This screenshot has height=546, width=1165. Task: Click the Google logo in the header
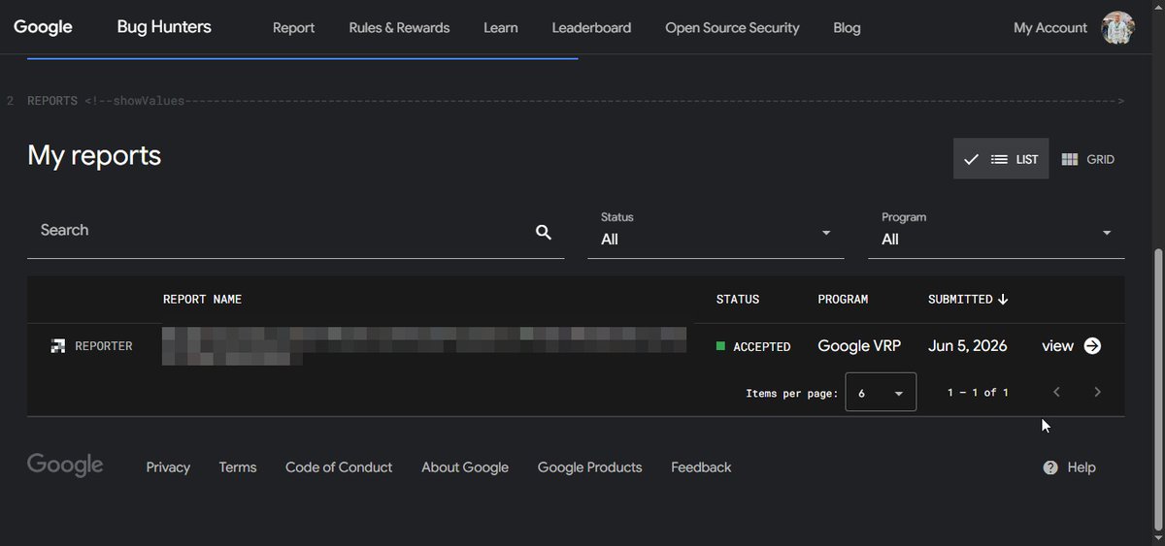43,27
